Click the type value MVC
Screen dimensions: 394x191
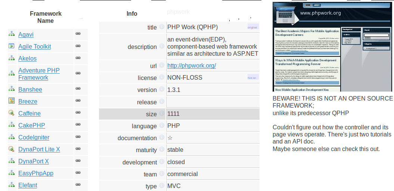point(174,186)
